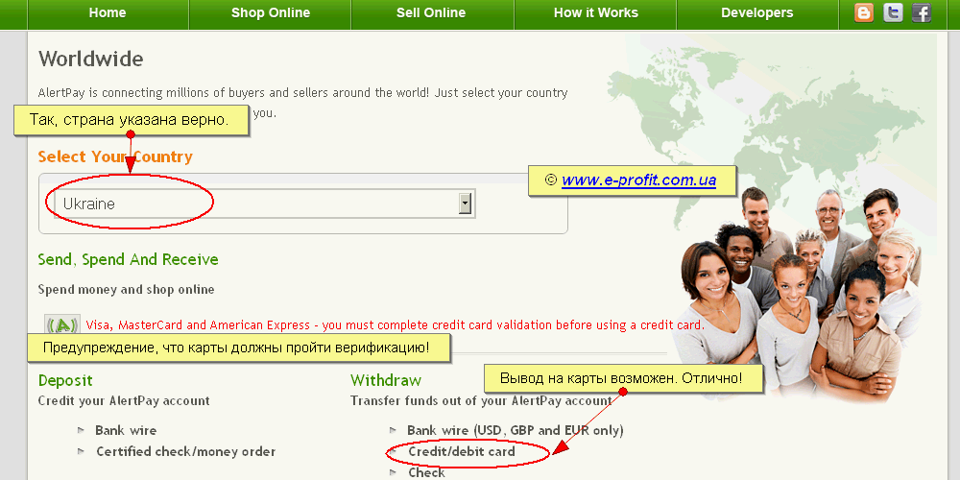Screen dimensions: 960x480
Task: Open the Developers menu
Action: (x=756, y=12)
